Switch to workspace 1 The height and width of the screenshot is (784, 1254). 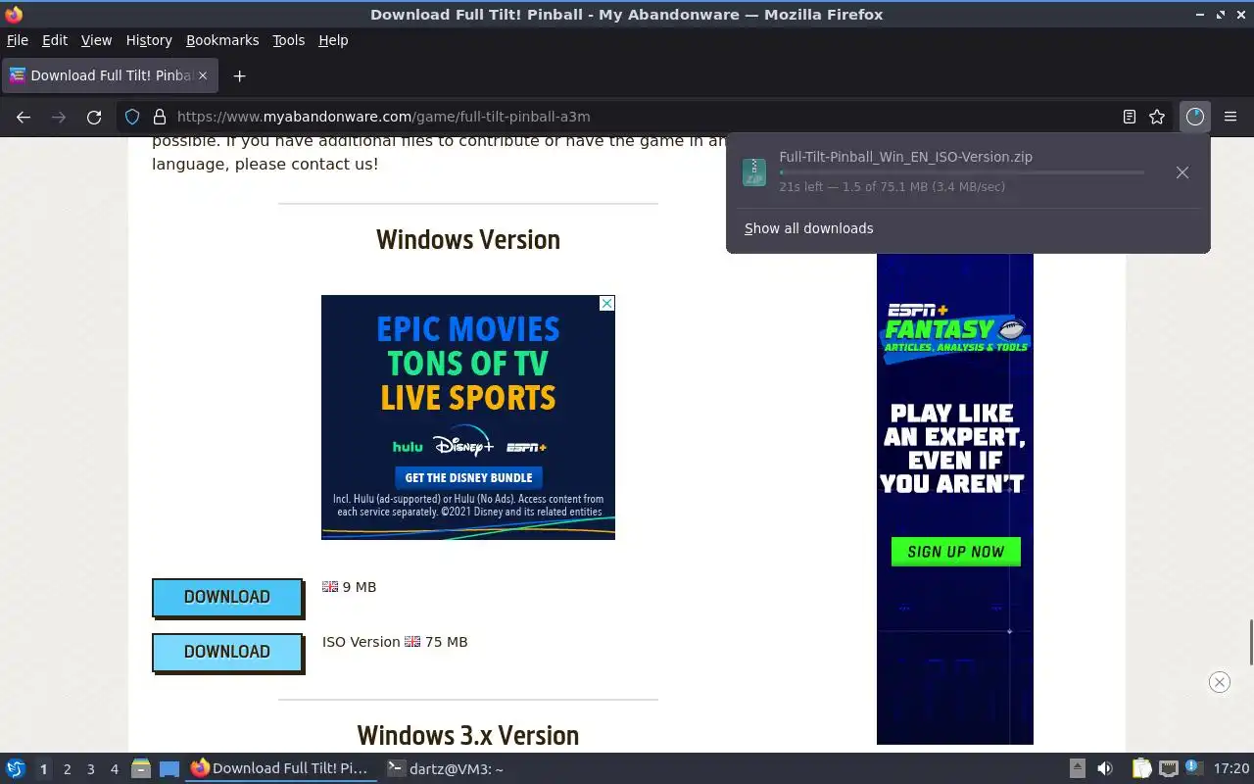pyautogui.click(x=43, y=769)
